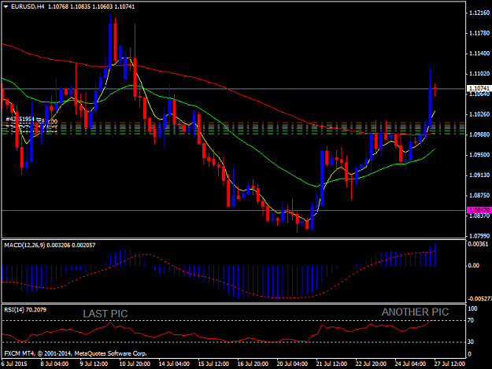Click the RSI(14) 70.2079 indicator label
This screenshot has height=369, width=492.
click(x=25, y=310)
